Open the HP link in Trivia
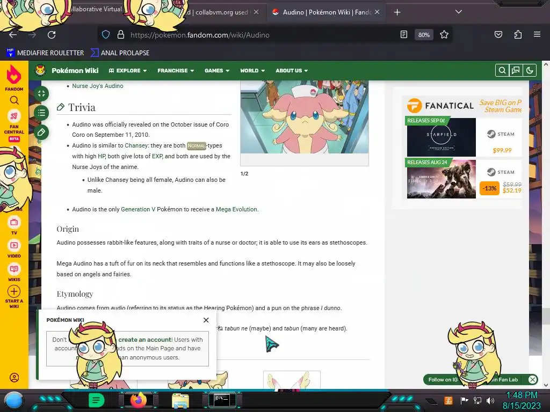Screen dimensions: 550x412 pos(102,156)
